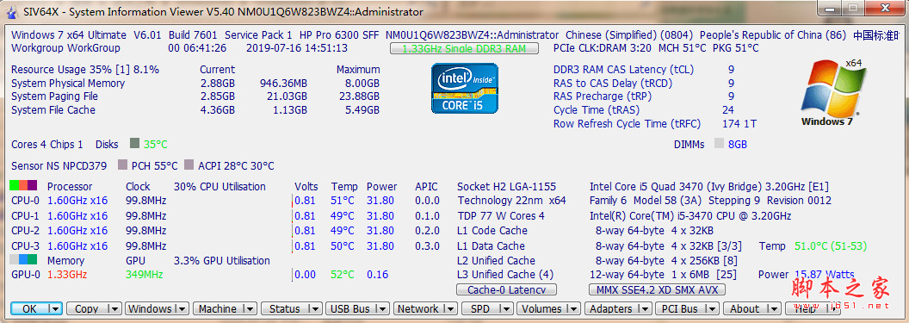Image resolution: width=909 pixels, height=323 pixels.
Task: Click the 'Sensor NS NPCD379' label
Action: tap(59, 166)
